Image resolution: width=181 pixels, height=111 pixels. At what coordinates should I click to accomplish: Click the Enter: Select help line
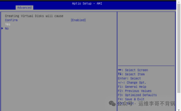[129, 78]
